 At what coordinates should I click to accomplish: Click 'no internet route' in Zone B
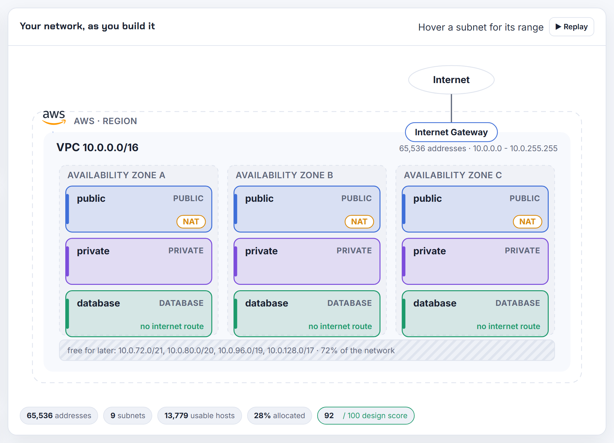pyautogui.click(x=340, y=326)
